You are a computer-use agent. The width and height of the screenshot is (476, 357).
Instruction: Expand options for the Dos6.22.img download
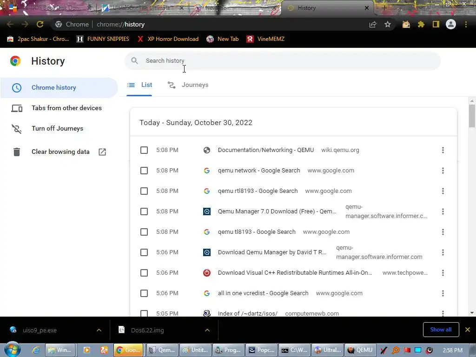point(207,330)
